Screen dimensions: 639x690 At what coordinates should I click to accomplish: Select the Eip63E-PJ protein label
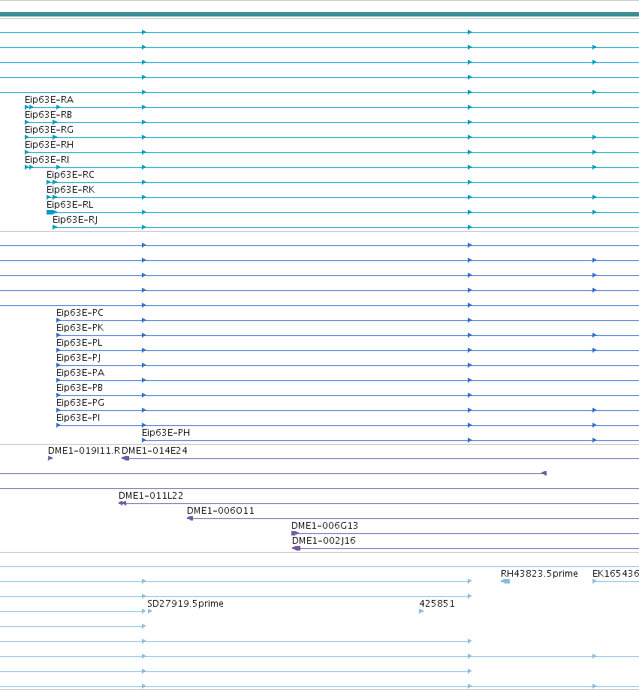coord(78,358)
